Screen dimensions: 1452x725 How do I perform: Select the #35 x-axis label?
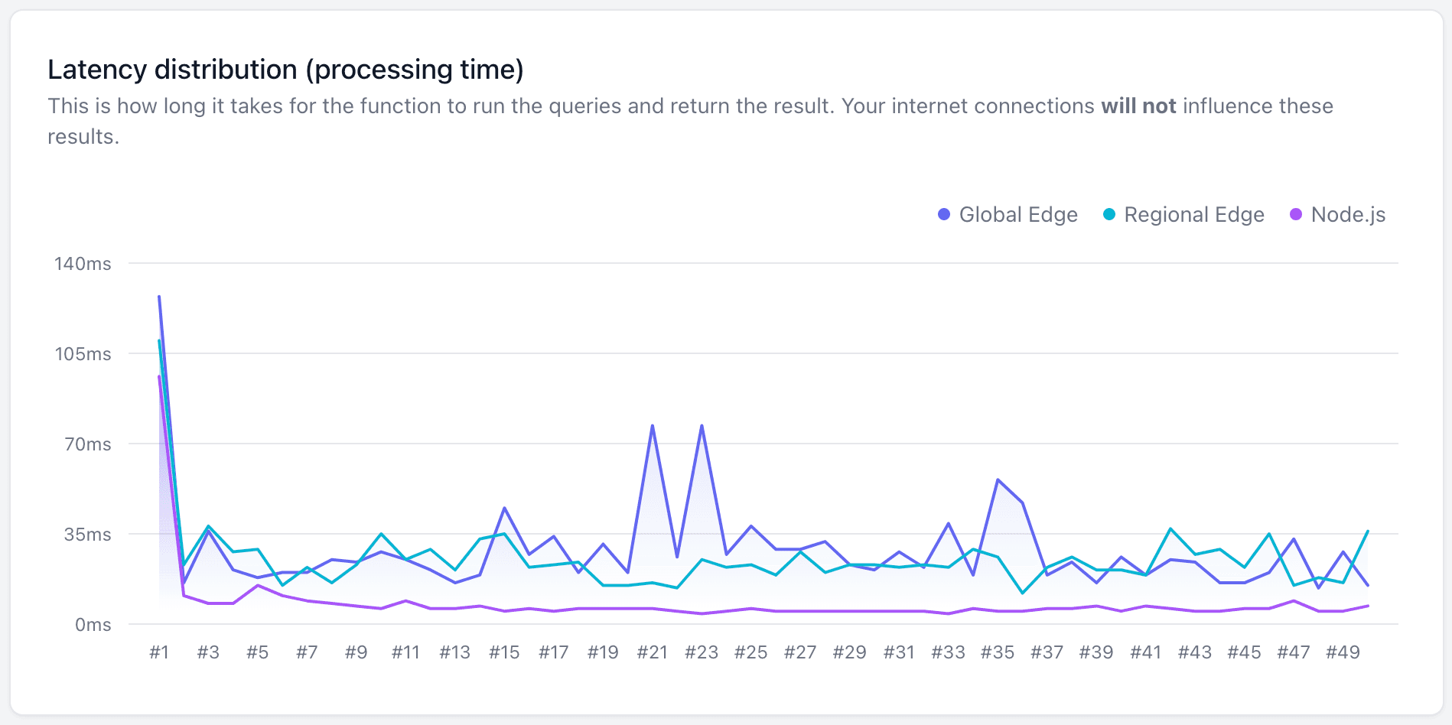coord(998,652)
